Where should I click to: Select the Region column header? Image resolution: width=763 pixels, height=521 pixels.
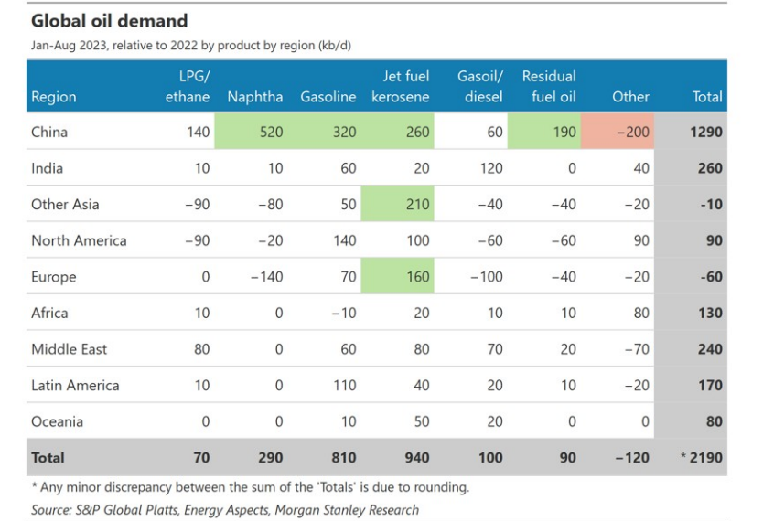pyautogui.click(x=54, y=97)
